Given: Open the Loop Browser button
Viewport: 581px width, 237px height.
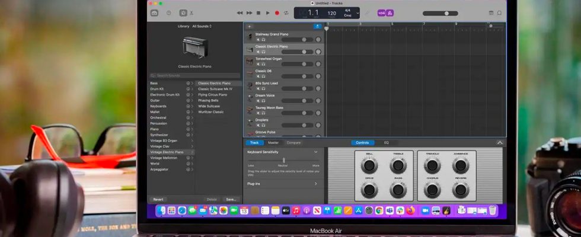Looking at the screenshot, I should (x=499, y=13).
